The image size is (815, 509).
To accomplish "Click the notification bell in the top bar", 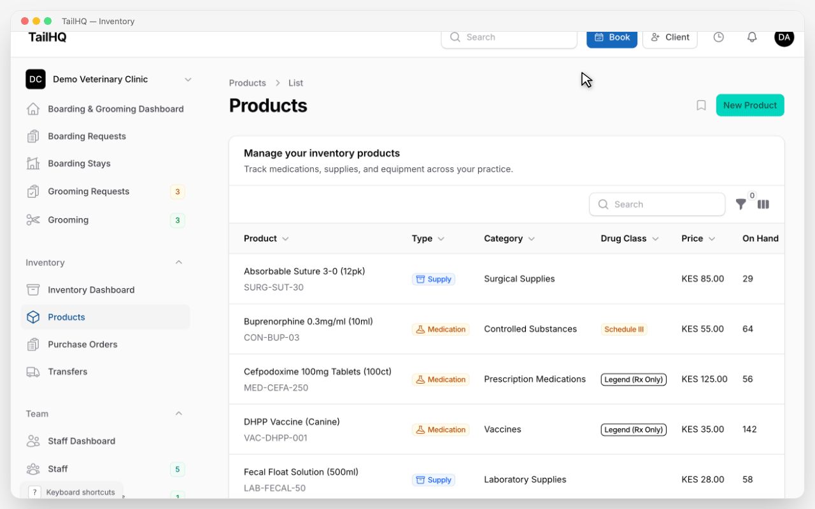I will click(x=752, y=37).
